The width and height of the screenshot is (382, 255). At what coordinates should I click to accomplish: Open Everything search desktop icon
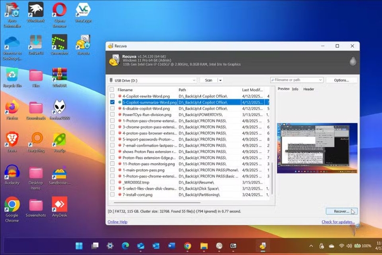tap(36, 143)
